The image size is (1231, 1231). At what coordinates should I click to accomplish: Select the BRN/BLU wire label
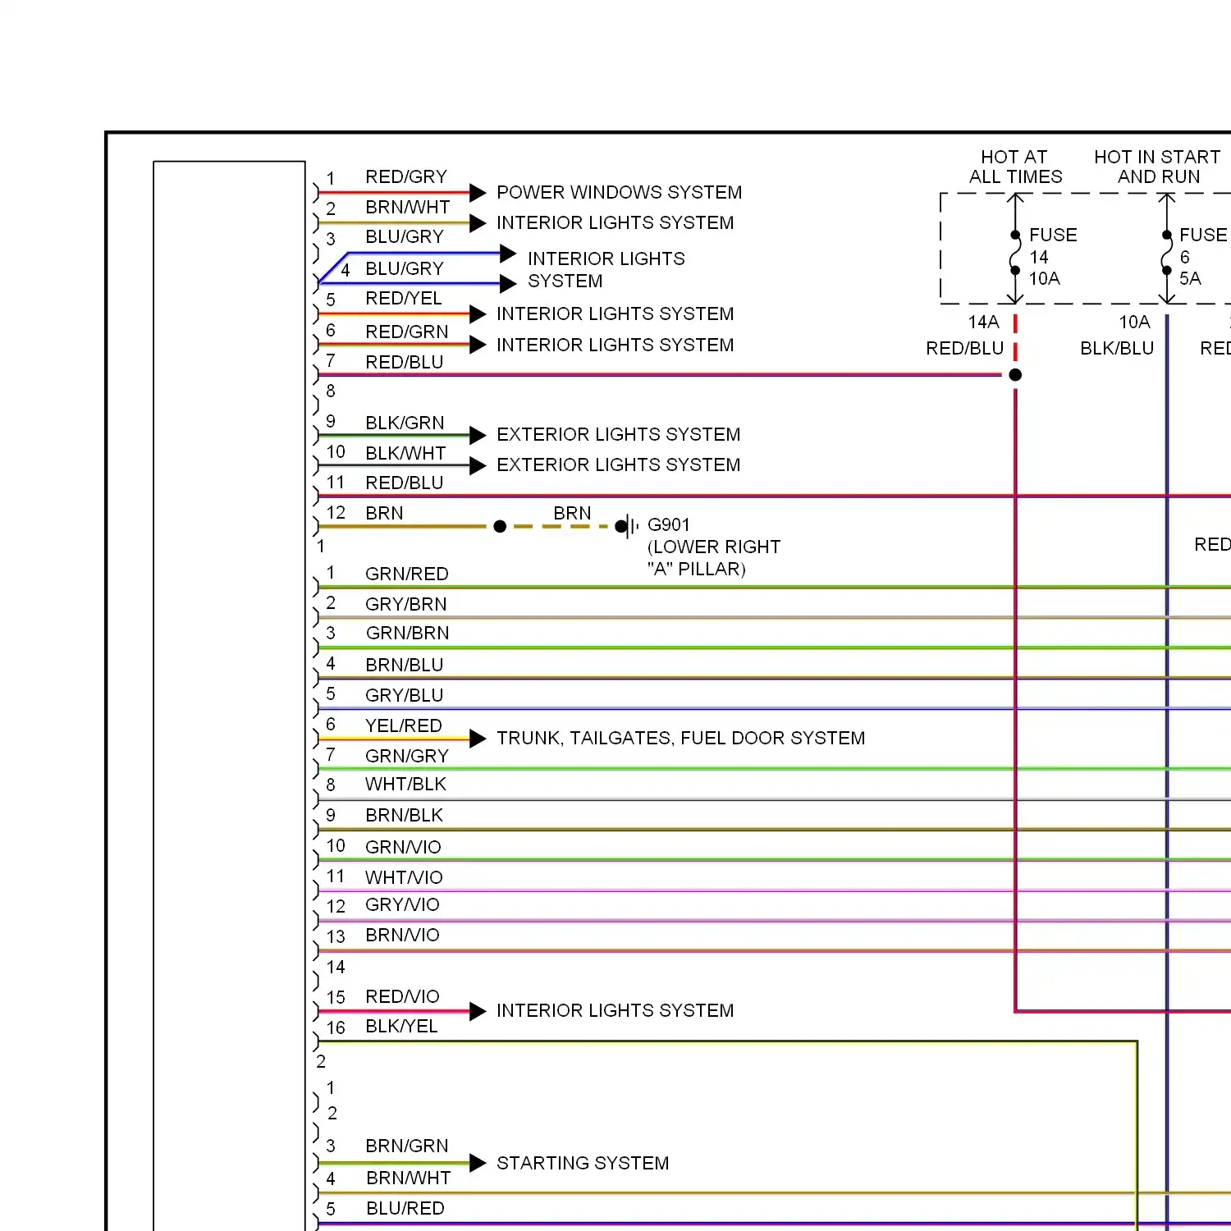(405, 665)
